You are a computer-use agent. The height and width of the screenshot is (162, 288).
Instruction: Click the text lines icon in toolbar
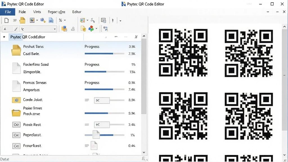tap(15, 20)
